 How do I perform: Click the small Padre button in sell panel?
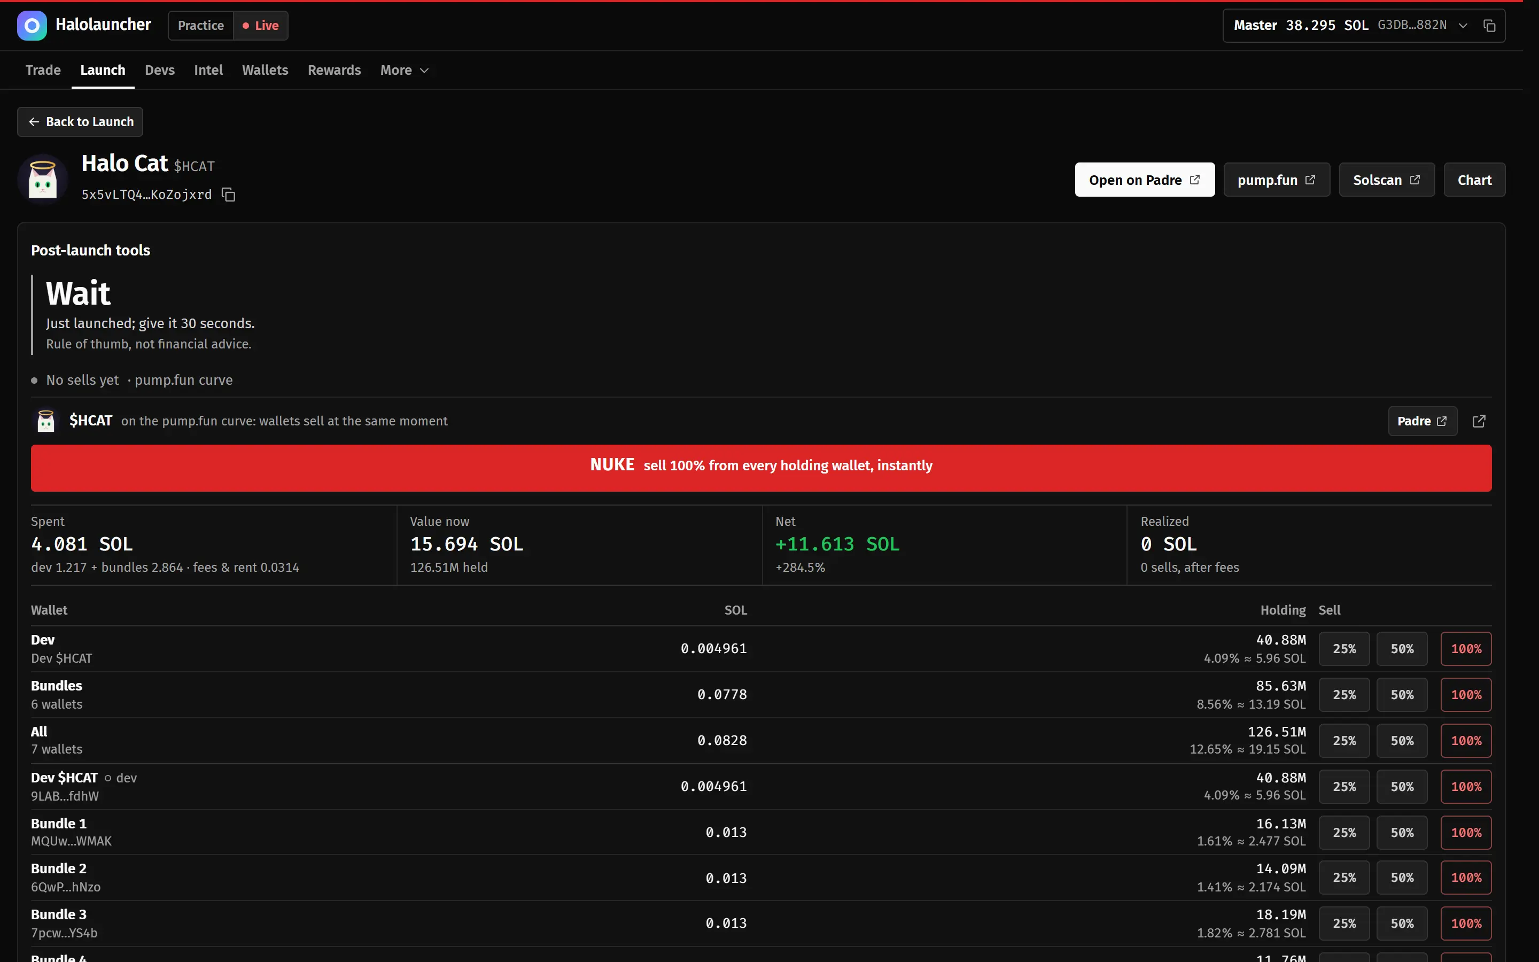[1423, 421]
